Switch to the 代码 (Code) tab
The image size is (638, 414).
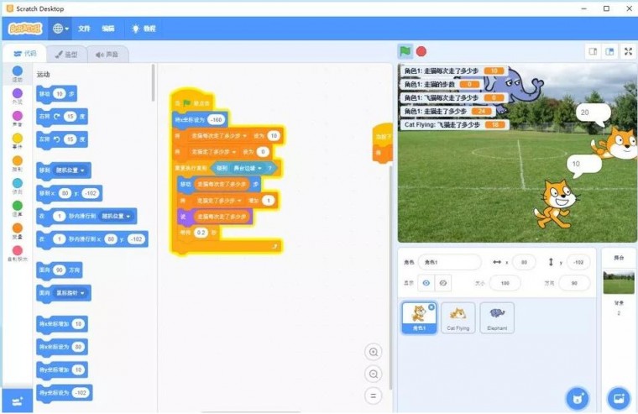(x=24, y=54)
